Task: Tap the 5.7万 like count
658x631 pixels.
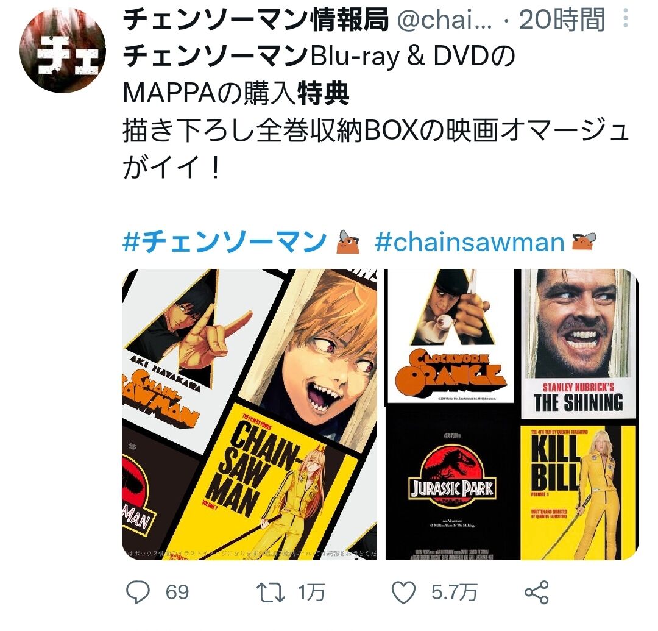Action: 454,593
